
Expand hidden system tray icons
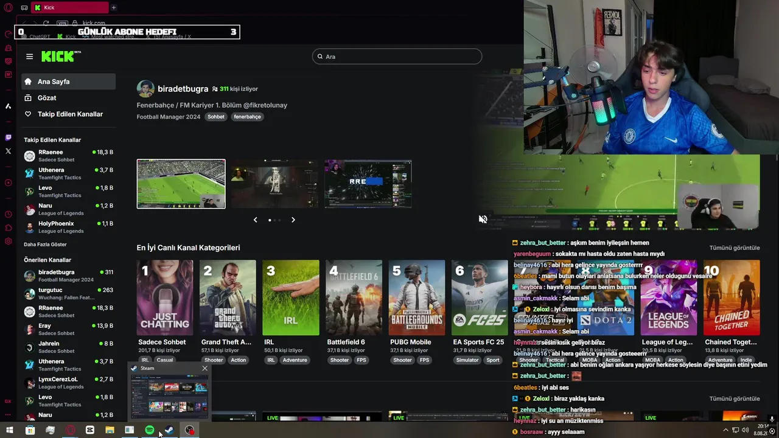pos(725,430)
